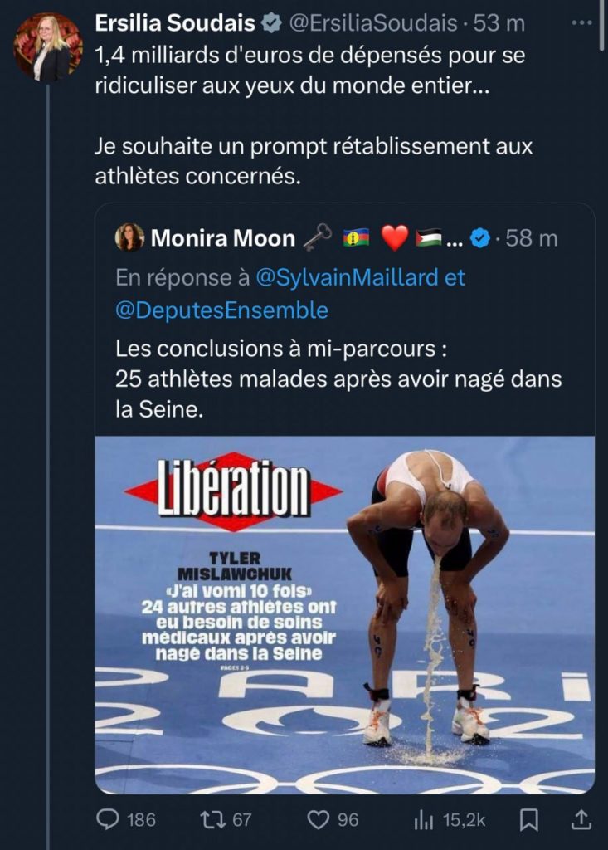
Task: Click Monira Moon's blue verified badge
Action: tap(480, 238)
